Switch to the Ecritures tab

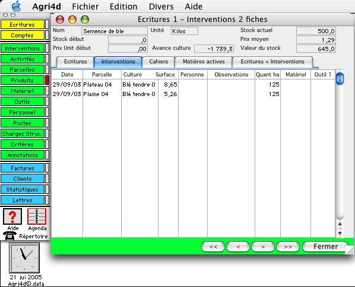[x=75, y=62]
